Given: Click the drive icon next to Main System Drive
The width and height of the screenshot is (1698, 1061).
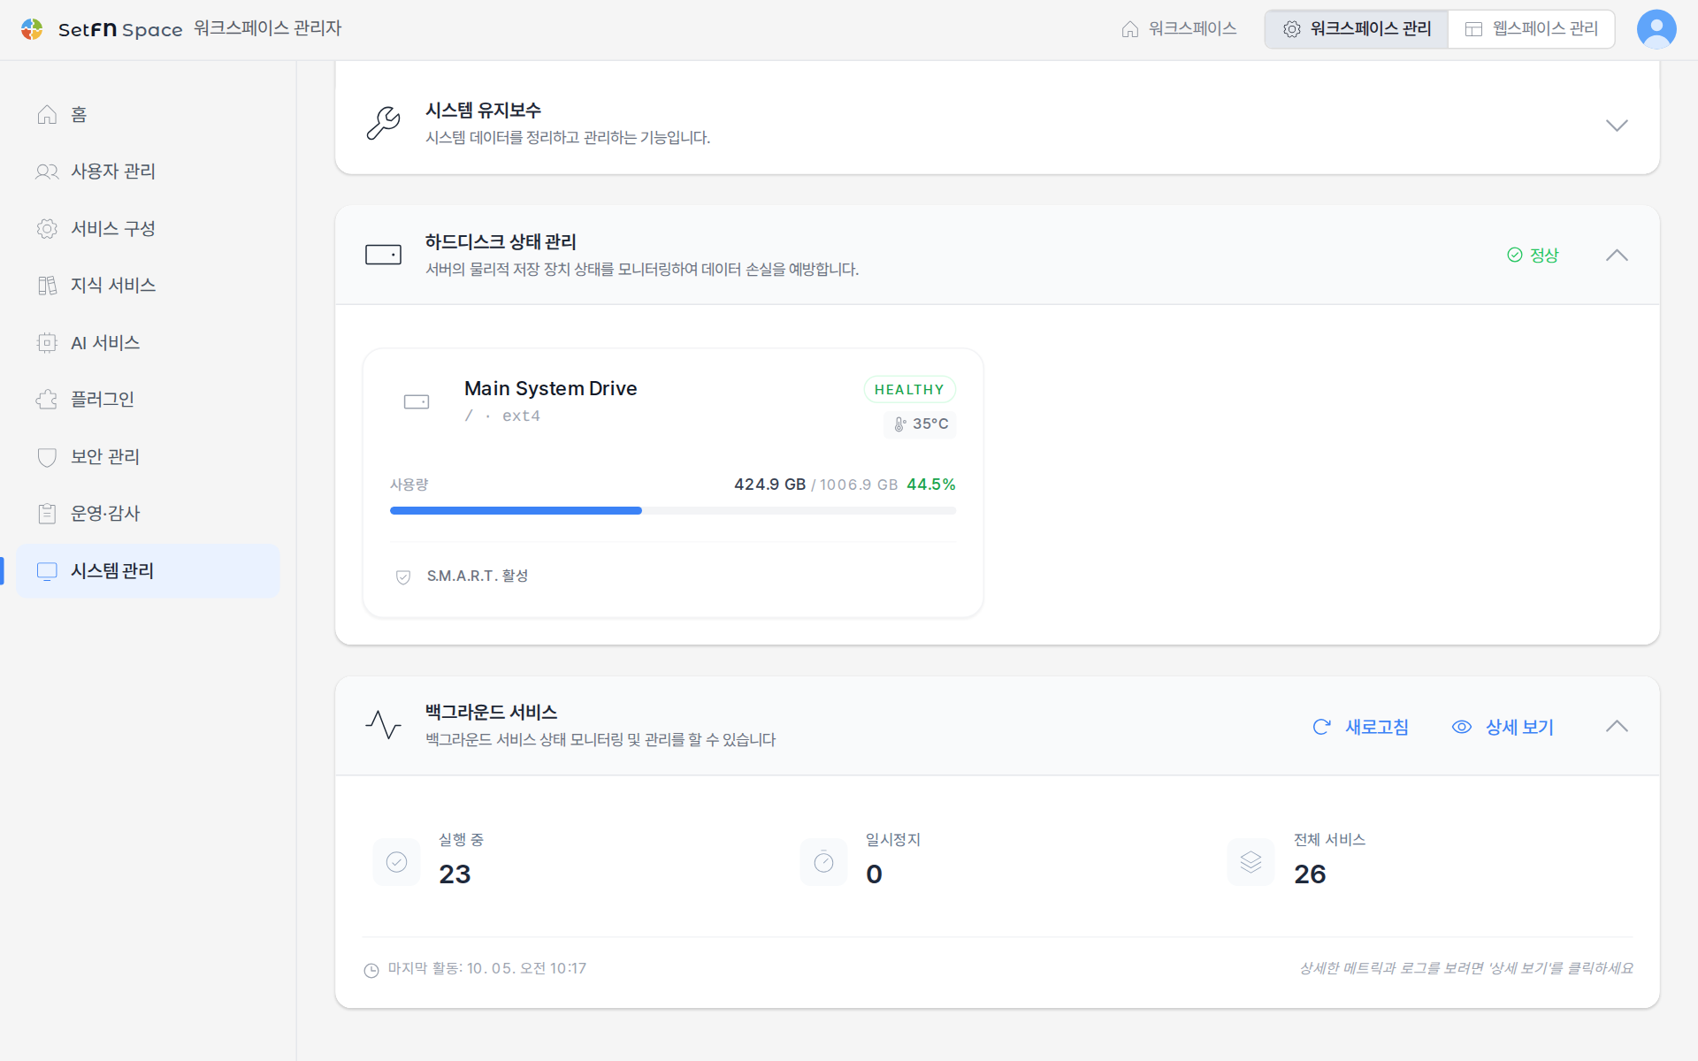Looking at the screenshot, I should 417,401.
